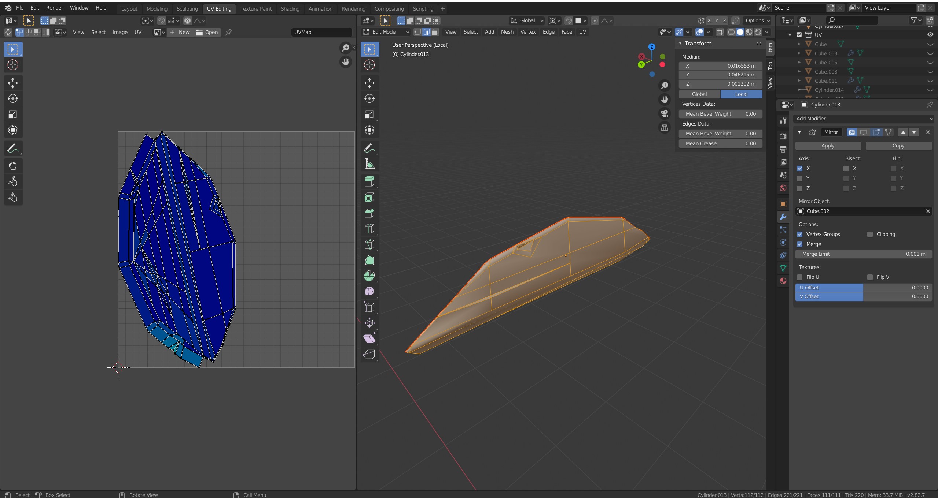Select the Grab tool in UV editor
Image resolution: width=938 pixels, height=498 pixels.
pyautogui.click(x=13, y=166)
